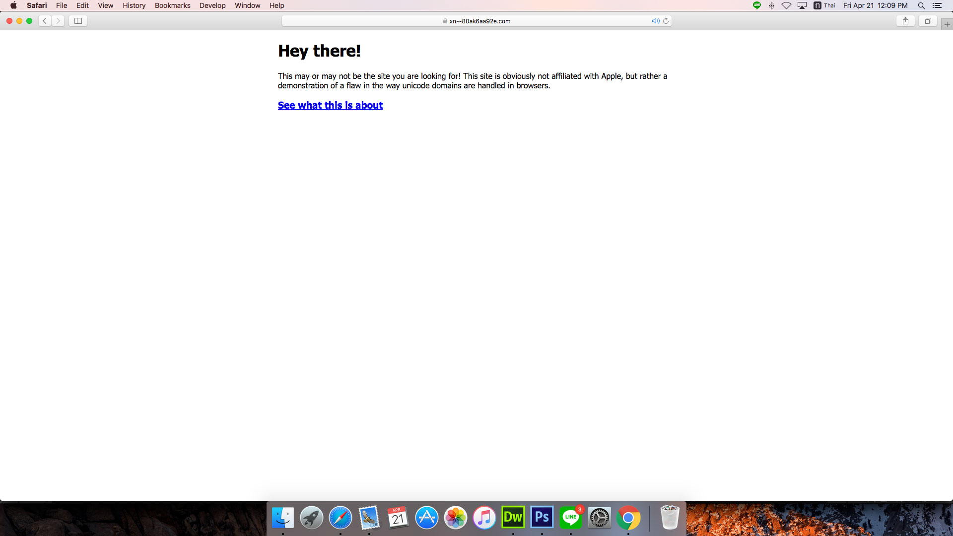Mute tab audio via speaker icon
953x536 pixels.
(x=655, y=21)
